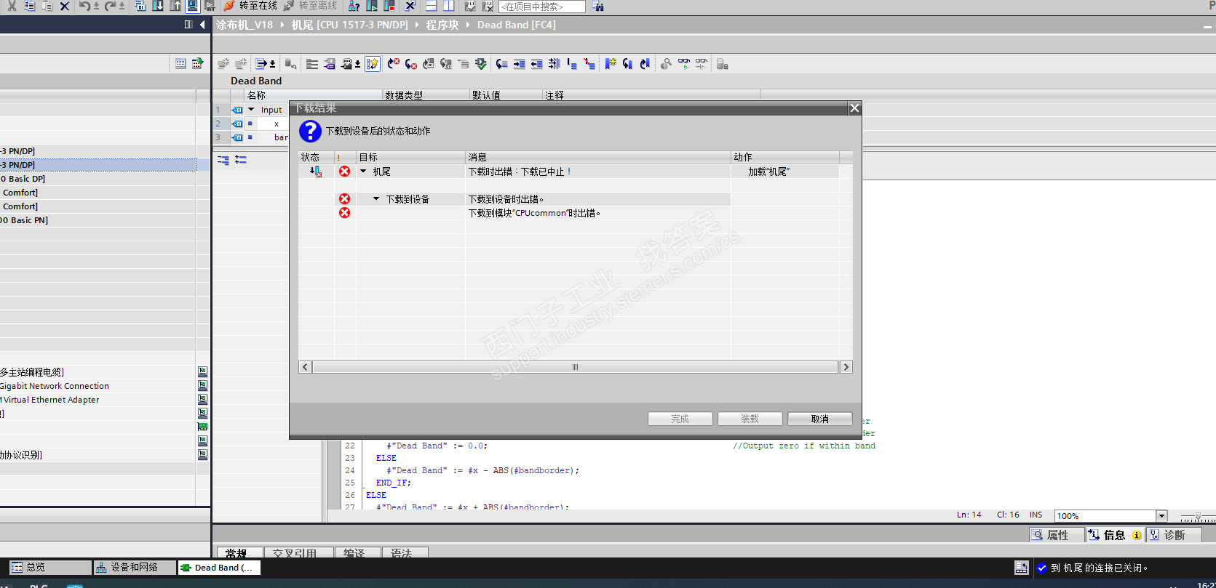Switch to the 属性 (Properties) tab
1216x588 pixels.
click(x=1057, y=535)
